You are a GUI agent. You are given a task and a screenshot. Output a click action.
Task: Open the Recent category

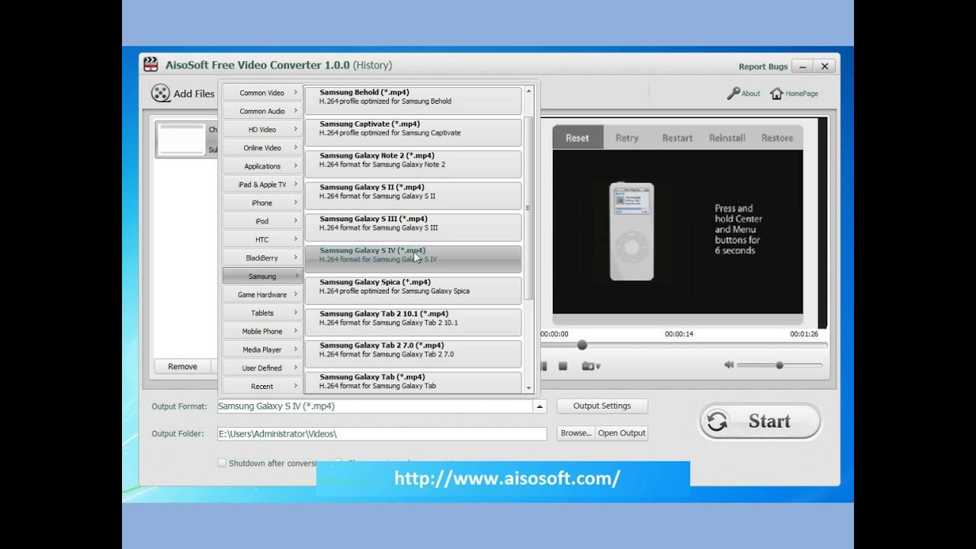[x=262, y=386]
